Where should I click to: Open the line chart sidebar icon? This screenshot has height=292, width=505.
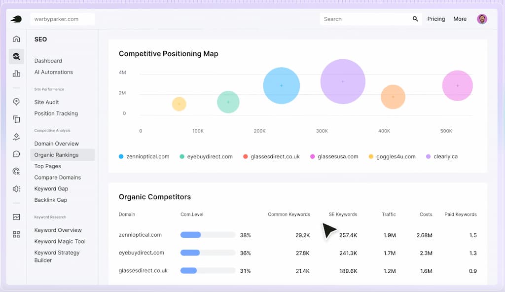click(16, 217)
